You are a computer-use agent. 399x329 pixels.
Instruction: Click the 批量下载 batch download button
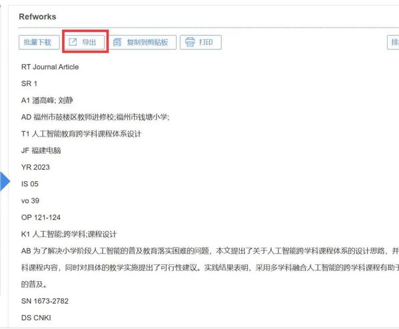[39, 42]
